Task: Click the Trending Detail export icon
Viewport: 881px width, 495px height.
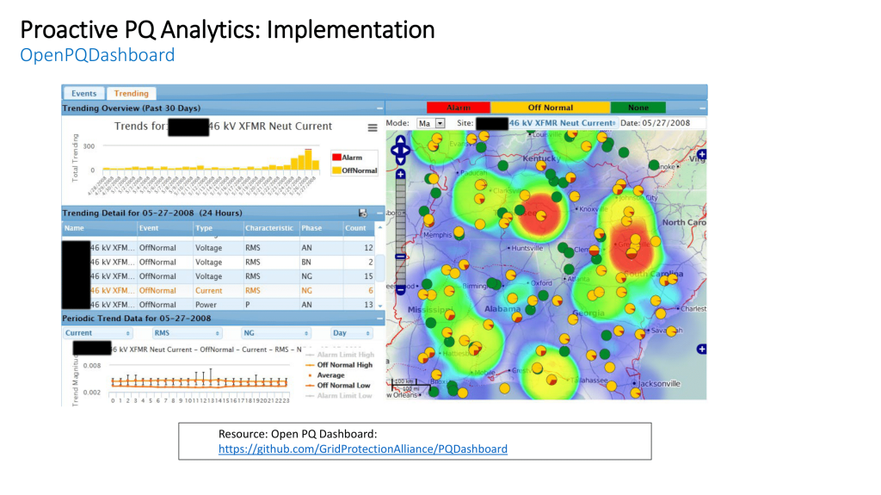Action: [363, 213]
